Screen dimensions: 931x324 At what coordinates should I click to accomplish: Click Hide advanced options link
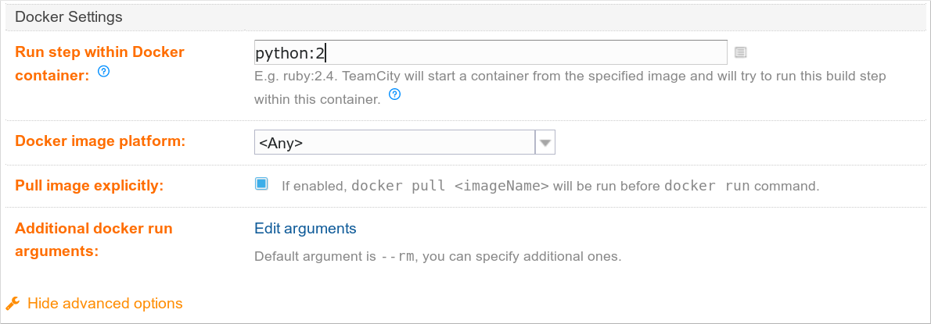pyautogui.click(x=105, y=304)
